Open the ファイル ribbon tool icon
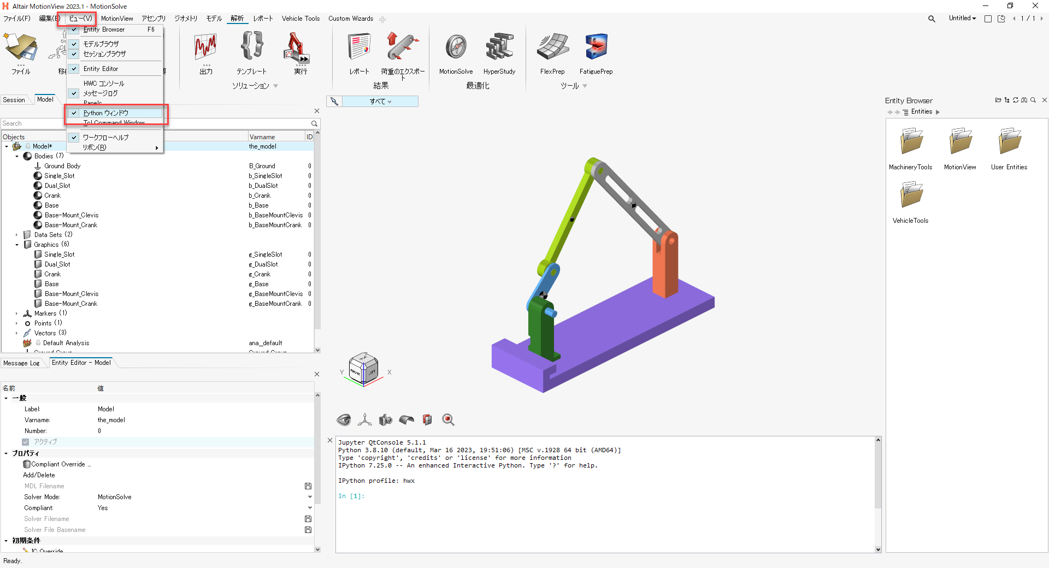This screenshot has width=1049, height=568. pyautogui.click(x=21, y=48)
